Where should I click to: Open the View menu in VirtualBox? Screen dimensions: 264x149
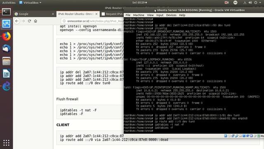pos(150,15)
